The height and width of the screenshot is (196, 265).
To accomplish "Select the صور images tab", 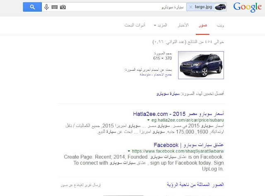I will click(x=202, y=25).
